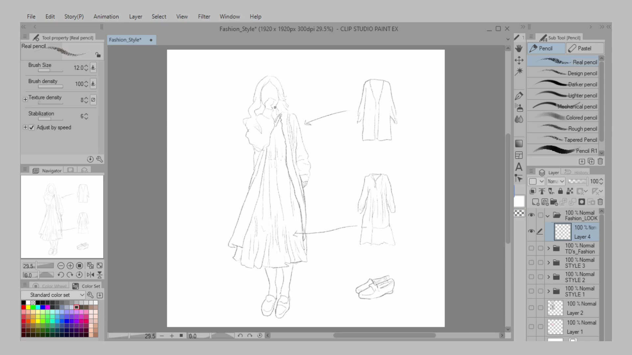Create a new layer folder
The image size is (632, 355).
(x=554, y=202)
